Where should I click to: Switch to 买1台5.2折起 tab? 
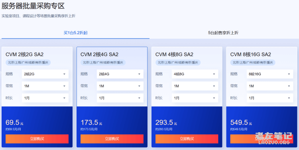[x=75, y=33]
